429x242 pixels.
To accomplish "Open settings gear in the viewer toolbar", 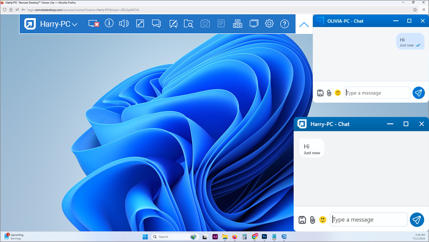I will click(x=269, y=23).
